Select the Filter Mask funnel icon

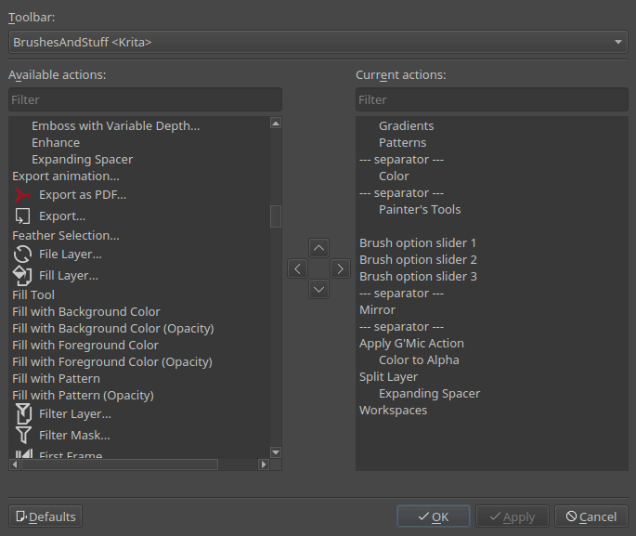tap(22, 435)
